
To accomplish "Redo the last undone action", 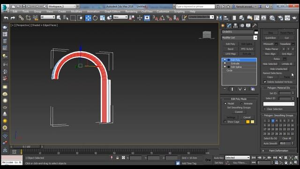I will (13, 18).
